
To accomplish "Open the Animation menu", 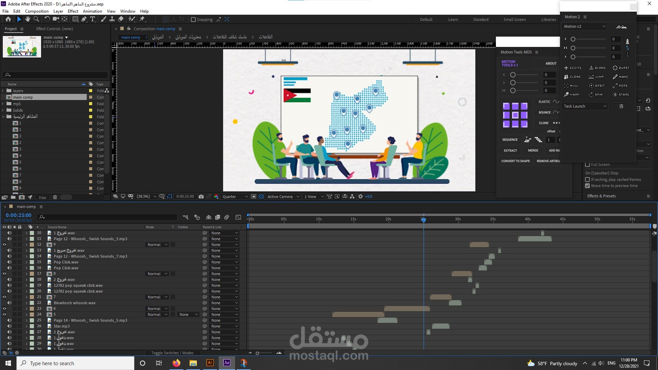I will pyautogui.click(x=92, y=11).
